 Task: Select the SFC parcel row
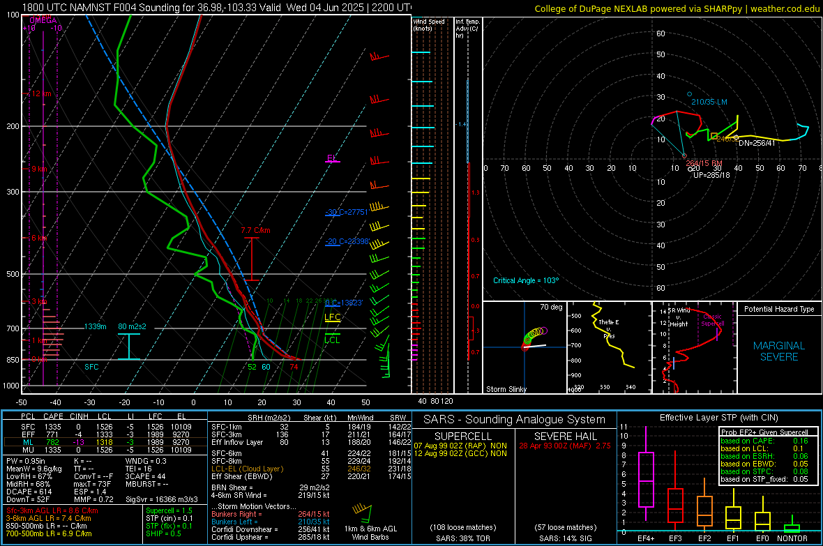tap(105, 427)
